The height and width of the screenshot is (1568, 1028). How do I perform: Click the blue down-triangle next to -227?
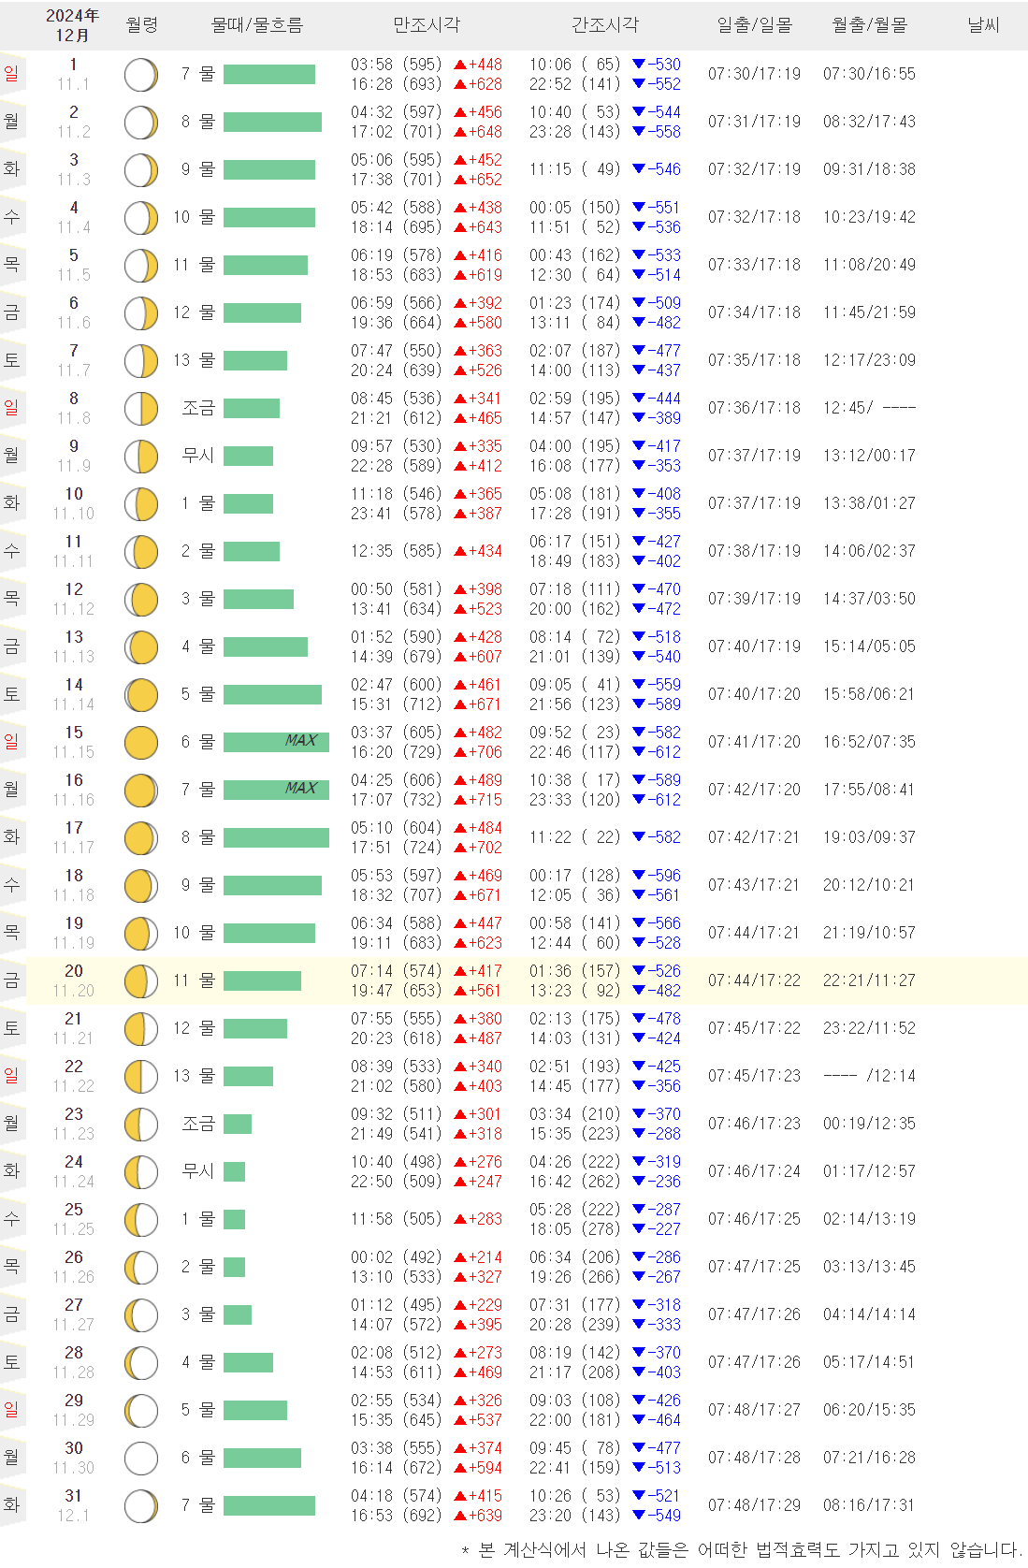tap(639, 1229)
